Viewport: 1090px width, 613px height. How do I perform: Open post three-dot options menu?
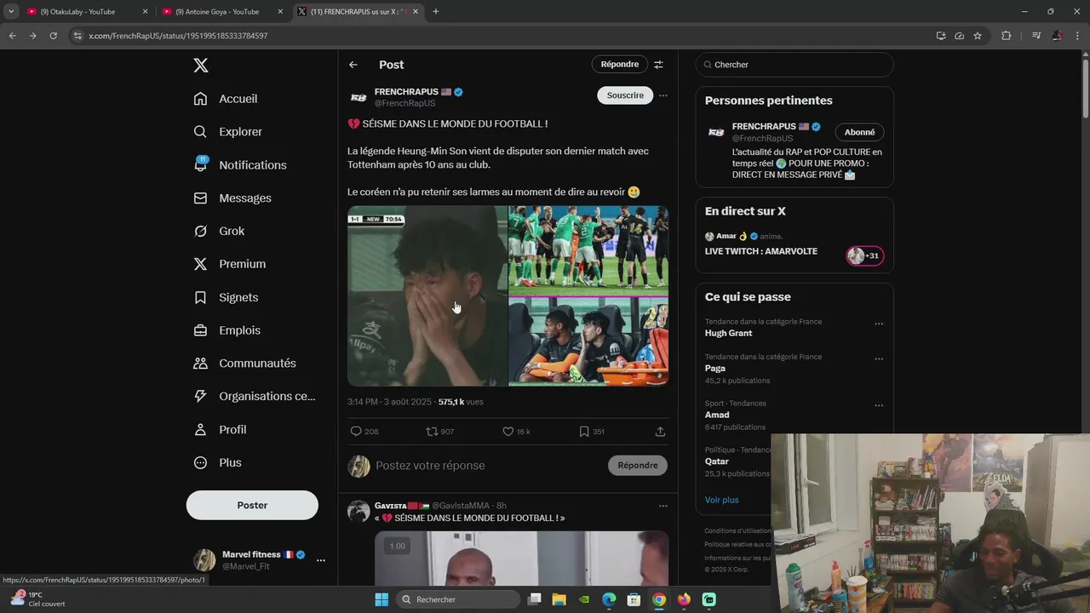[x=663, y=95]
